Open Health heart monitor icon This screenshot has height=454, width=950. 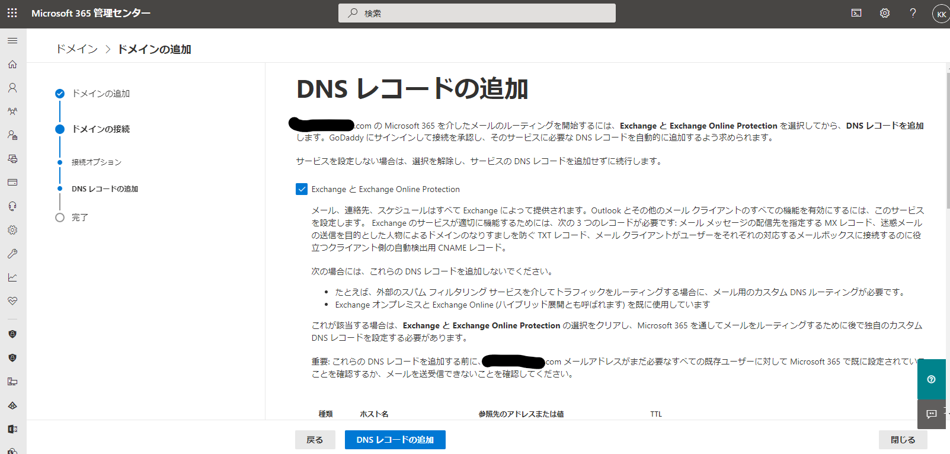click(x=12, y=301)
